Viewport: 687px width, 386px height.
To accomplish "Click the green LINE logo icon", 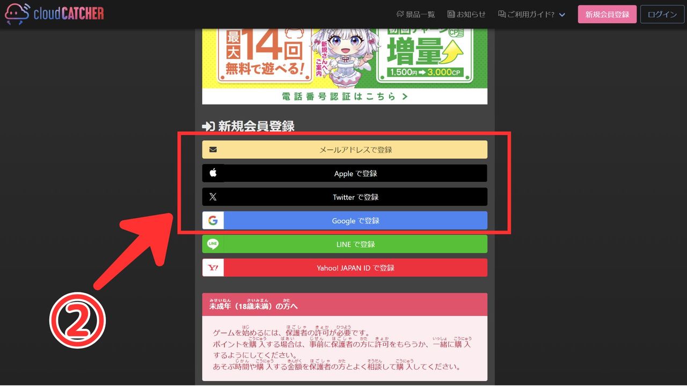I will tap(213, 244).
